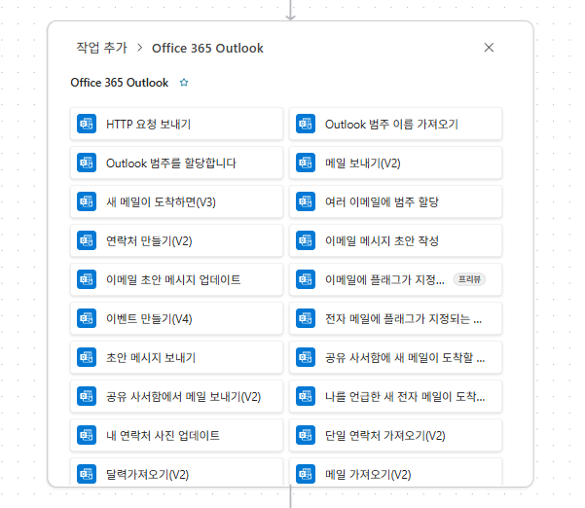Click the Outlook icon beside 내 연락처 사진 업데이트

(87, 435)
